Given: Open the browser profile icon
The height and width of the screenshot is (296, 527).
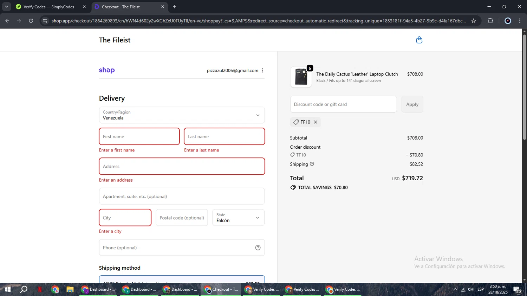Looking at the screenshot, I should 508,21.
